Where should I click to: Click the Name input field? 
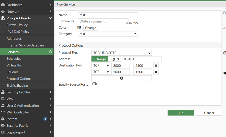(x=108, y=15)
